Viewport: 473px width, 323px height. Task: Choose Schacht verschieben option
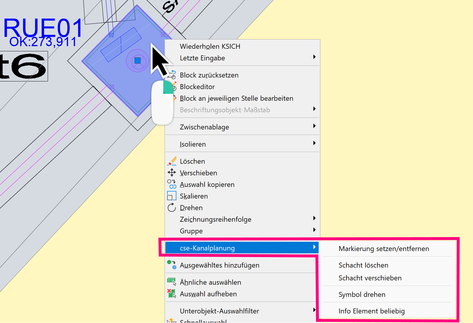(370, 278)
